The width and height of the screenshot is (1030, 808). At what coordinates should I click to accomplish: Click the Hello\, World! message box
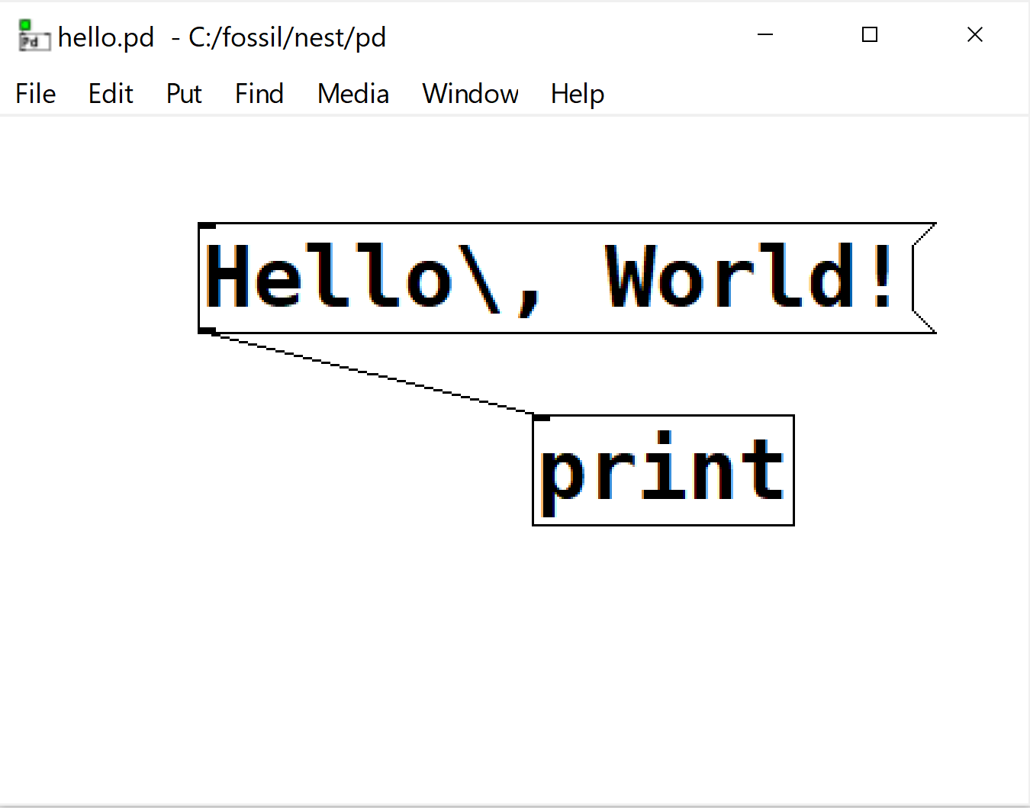click(567, 278)
